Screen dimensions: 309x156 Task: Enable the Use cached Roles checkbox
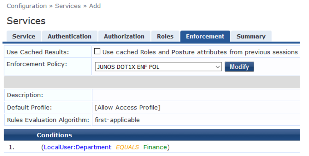coord(97,52)
